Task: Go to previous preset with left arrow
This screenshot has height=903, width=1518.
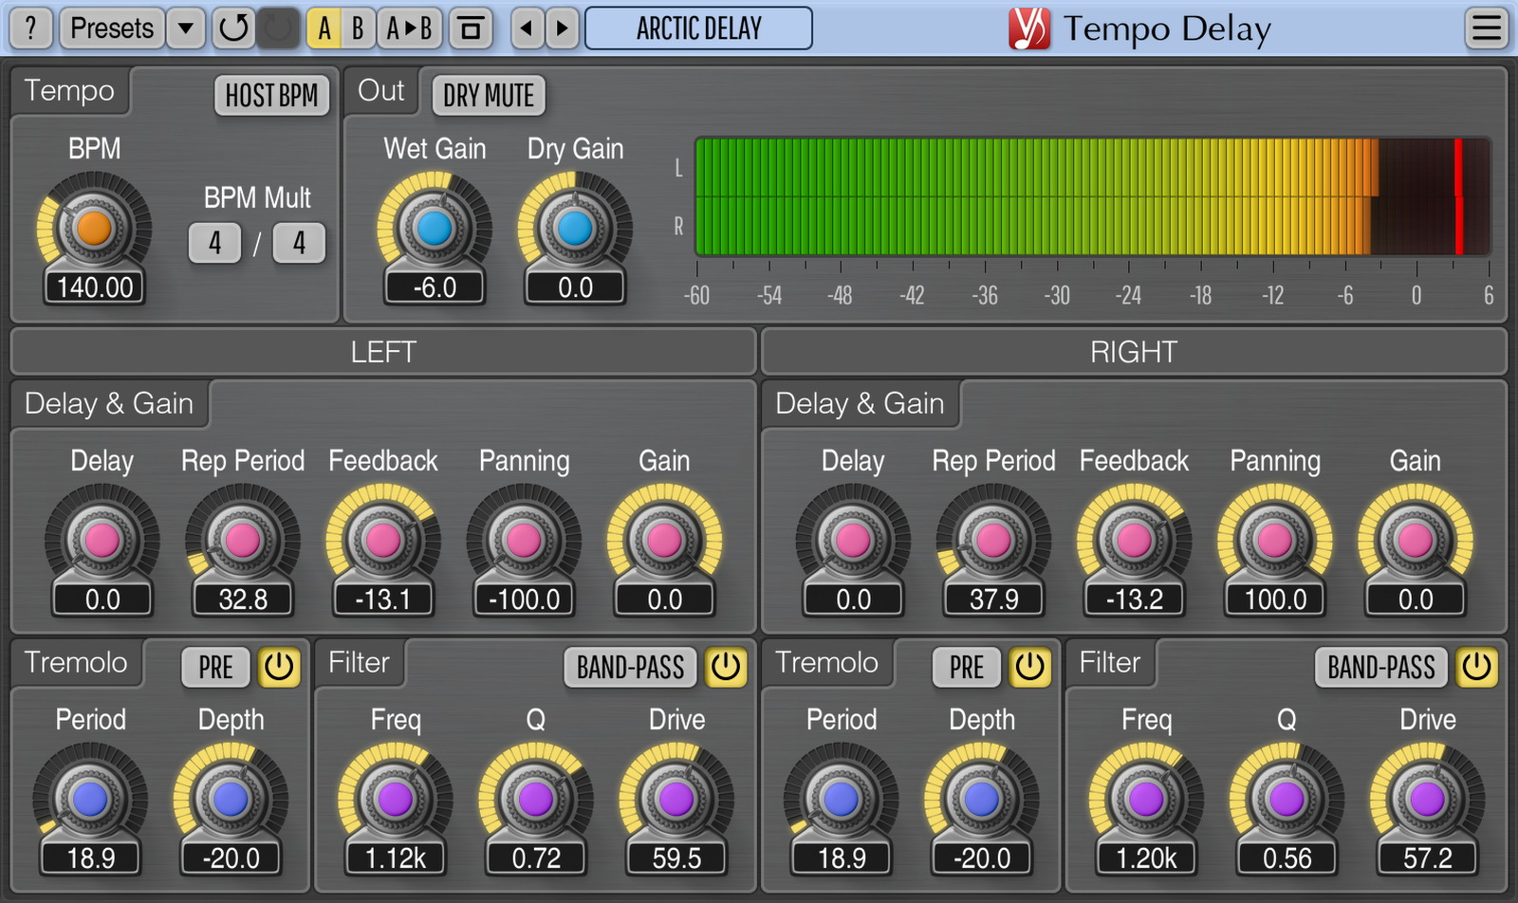Action: click(527, 28)
